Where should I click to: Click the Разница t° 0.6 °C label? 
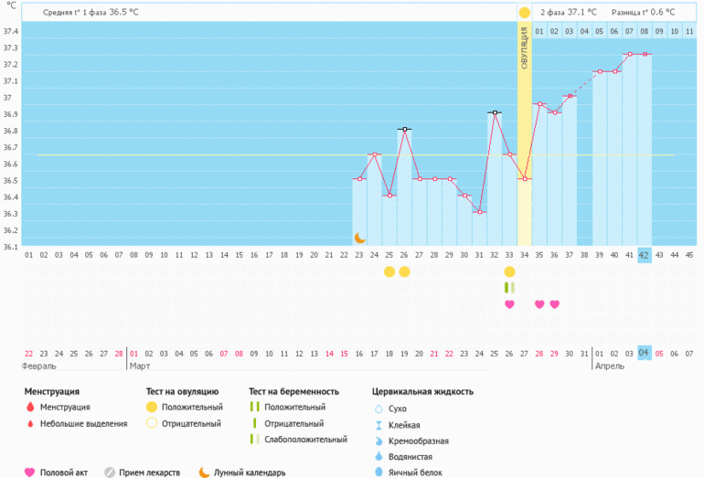click(x=643, y=13)
